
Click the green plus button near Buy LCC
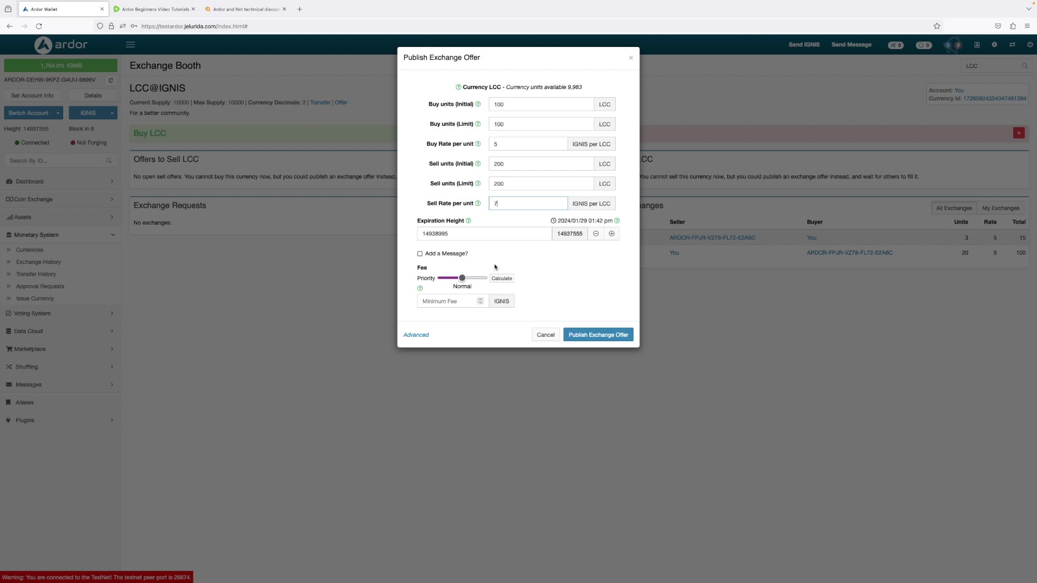(x=1019, y=133)
